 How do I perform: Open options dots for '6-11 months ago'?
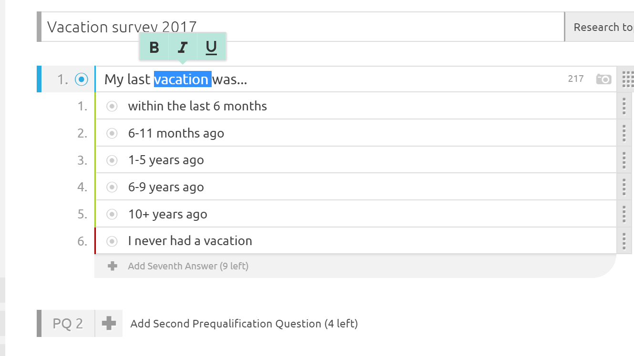(x=624, y=133)
